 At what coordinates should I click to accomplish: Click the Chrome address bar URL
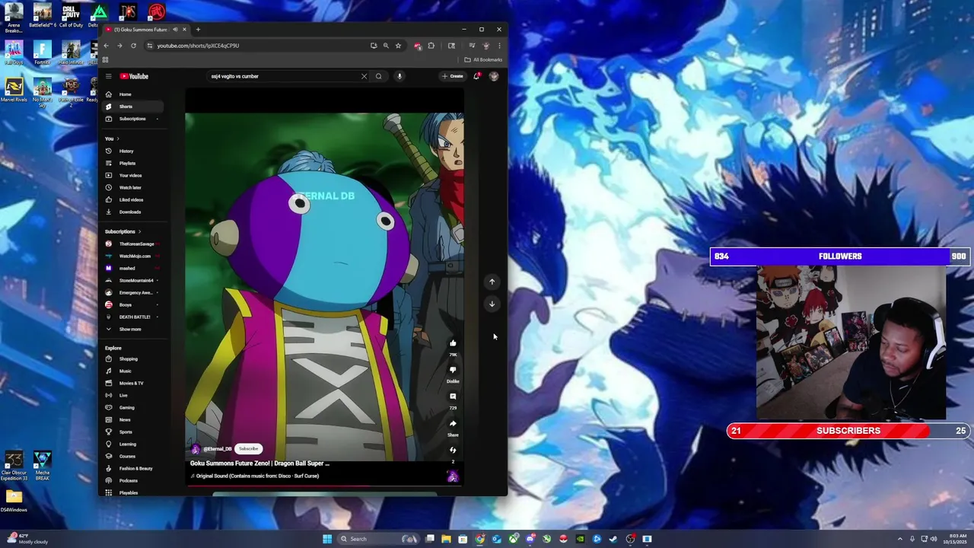198,46
